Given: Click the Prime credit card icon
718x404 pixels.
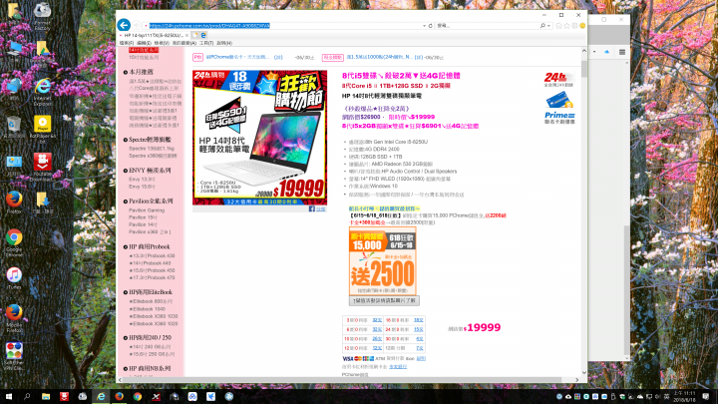Looking at the screenshot, I should point(559,108).
